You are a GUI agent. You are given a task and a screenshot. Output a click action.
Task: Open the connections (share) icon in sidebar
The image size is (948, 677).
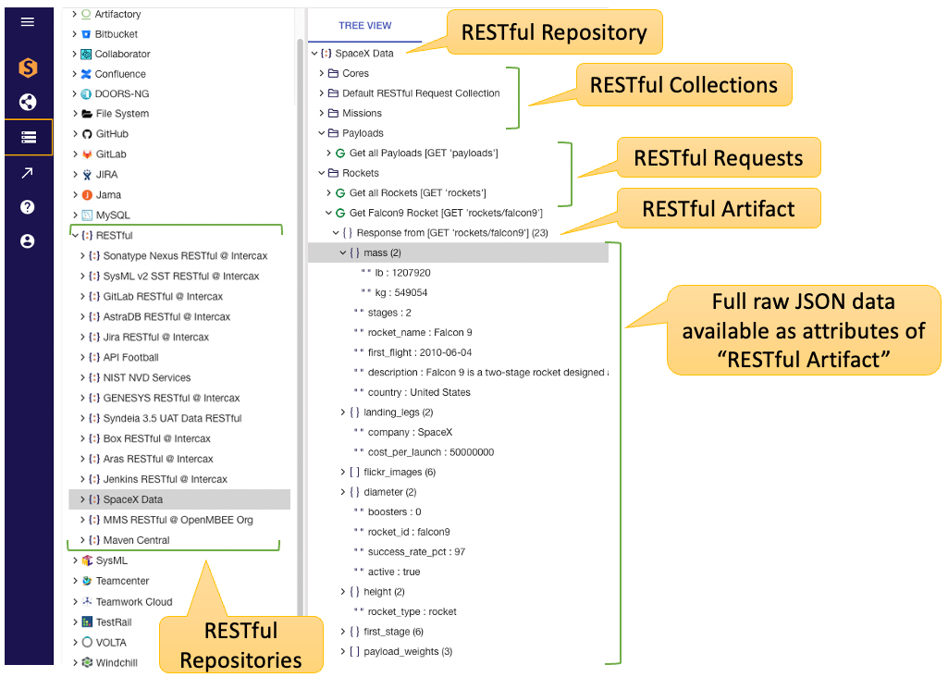(x=28, y=102)
